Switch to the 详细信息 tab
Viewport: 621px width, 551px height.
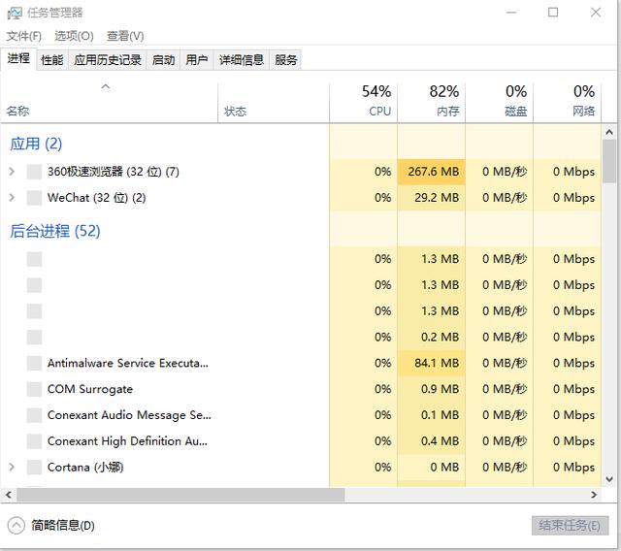click(242, 60)
